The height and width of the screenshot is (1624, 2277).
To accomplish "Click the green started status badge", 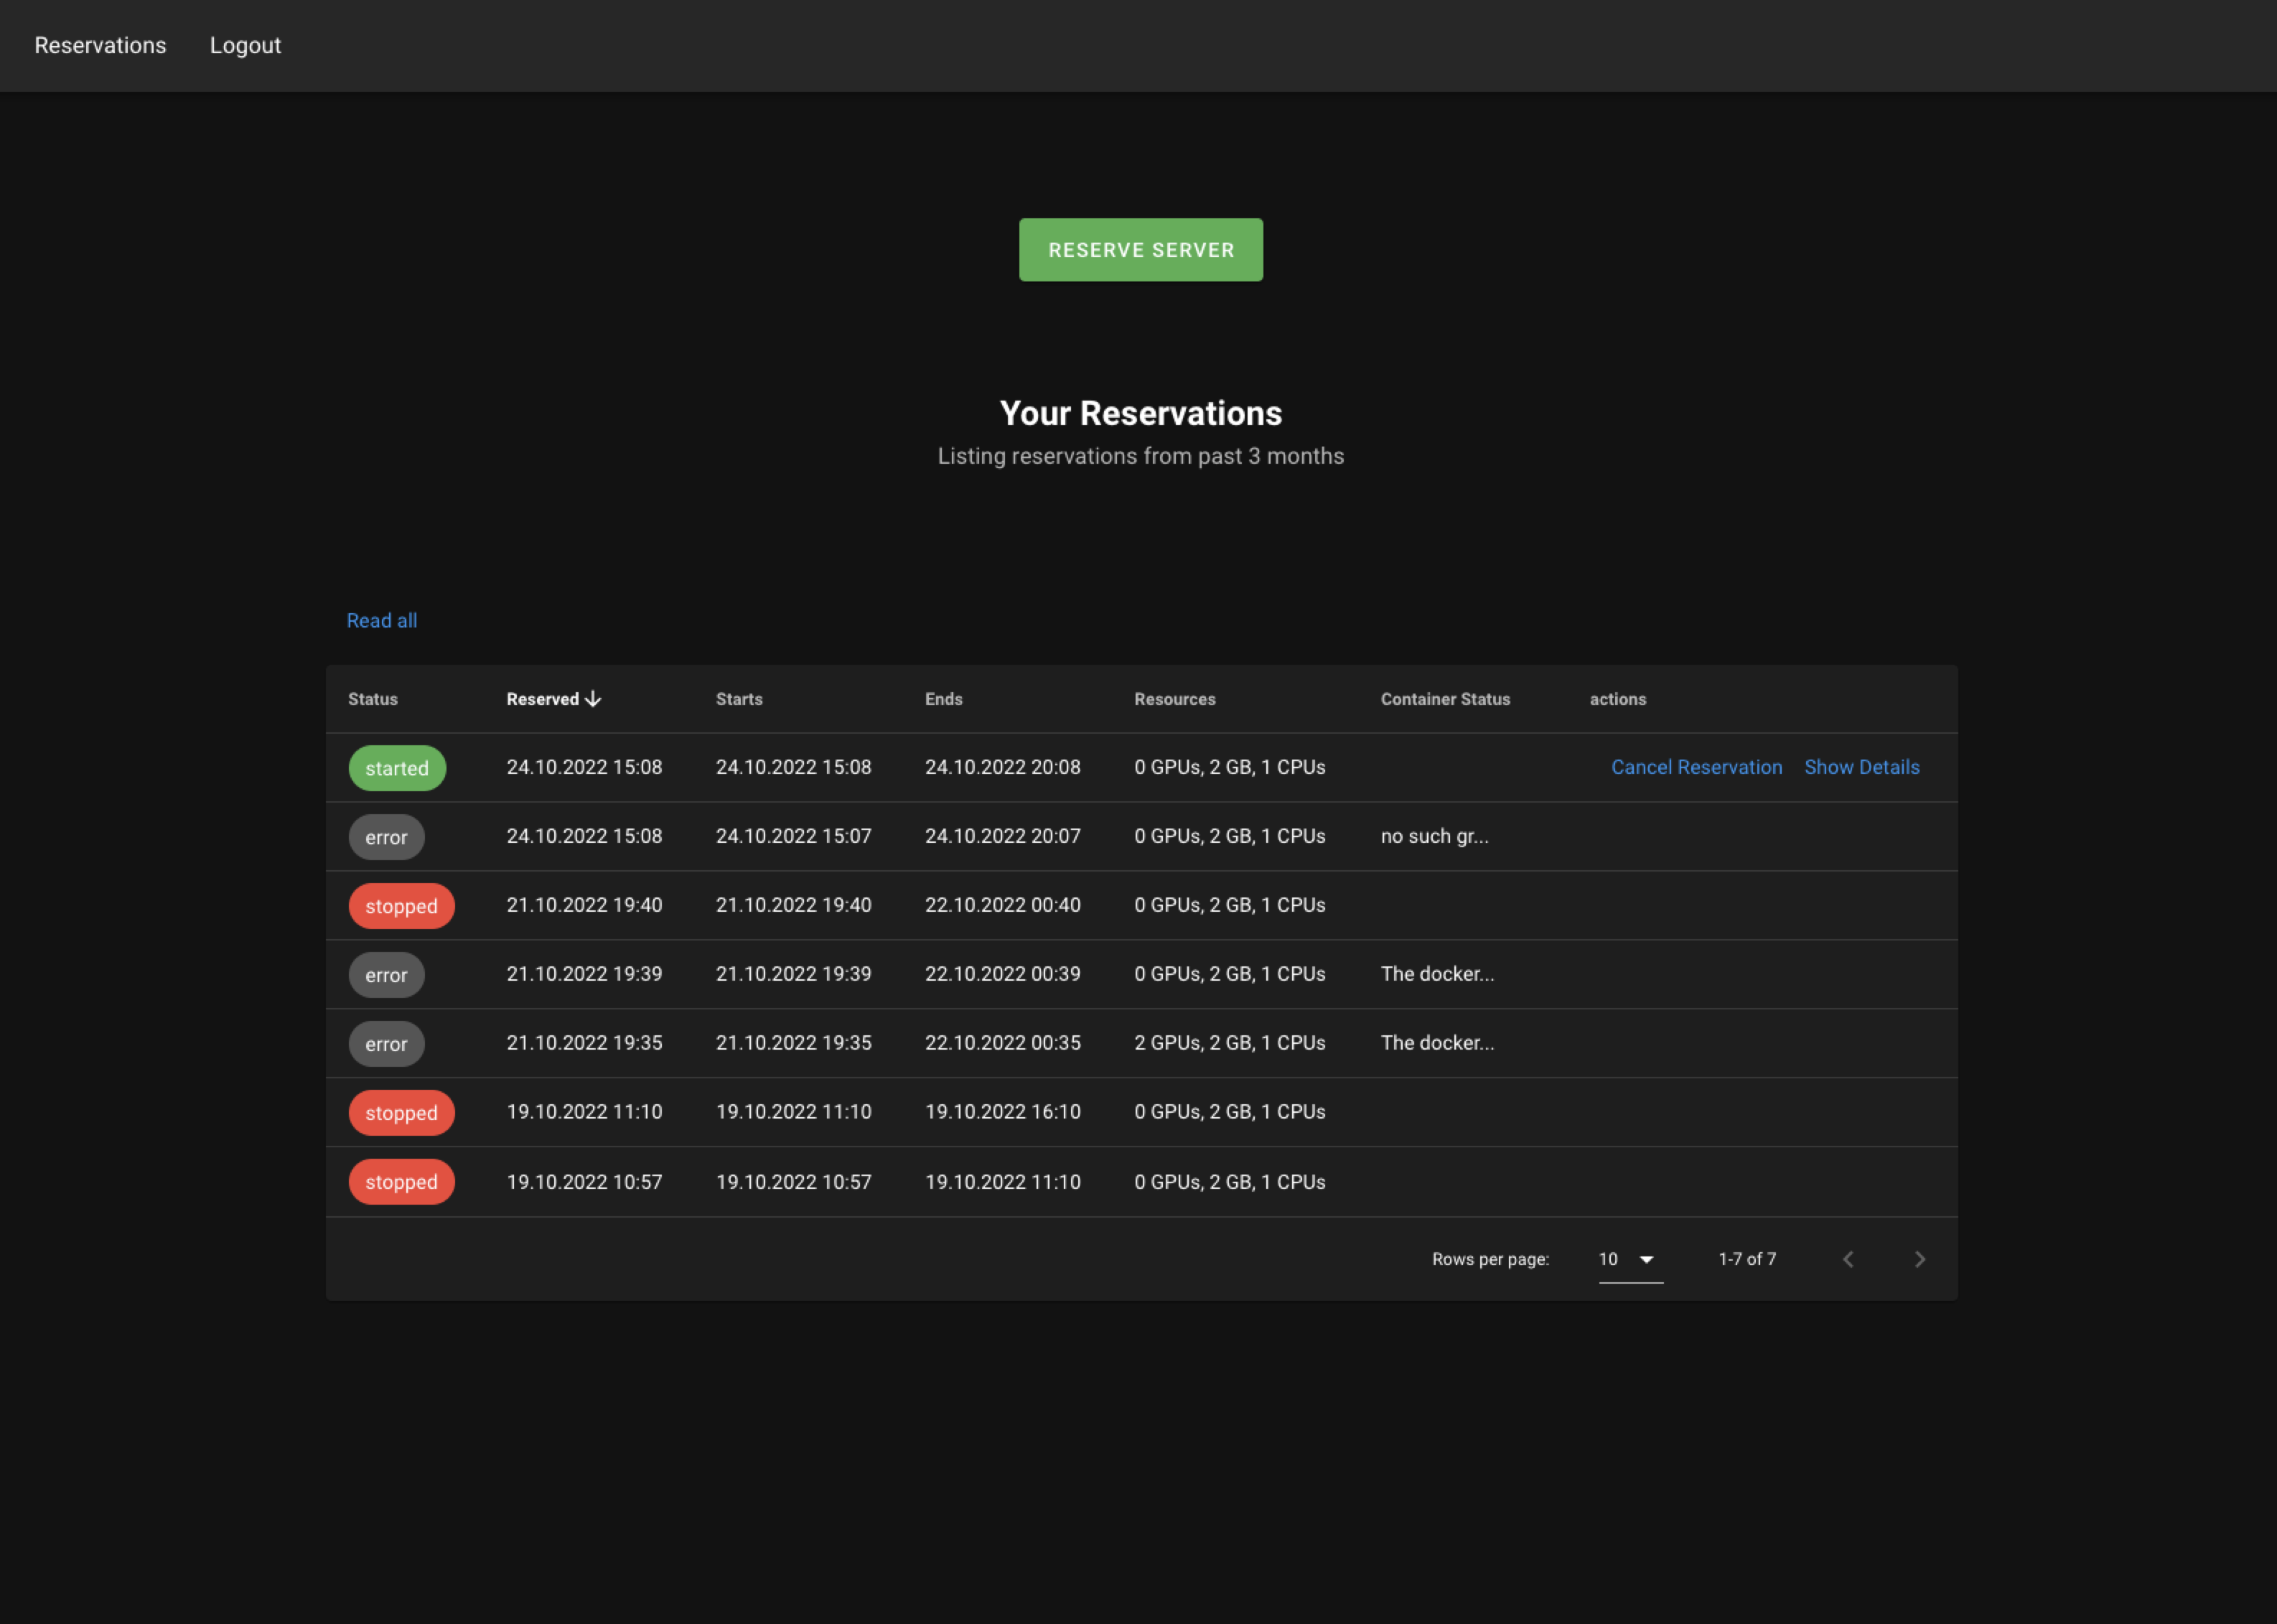I will tap(397, 768).
